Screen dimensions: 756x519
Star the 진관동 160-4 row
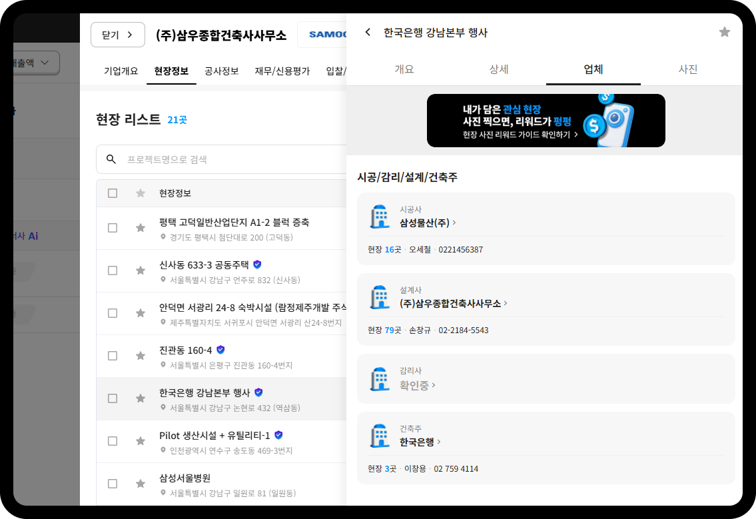[141, 356]
